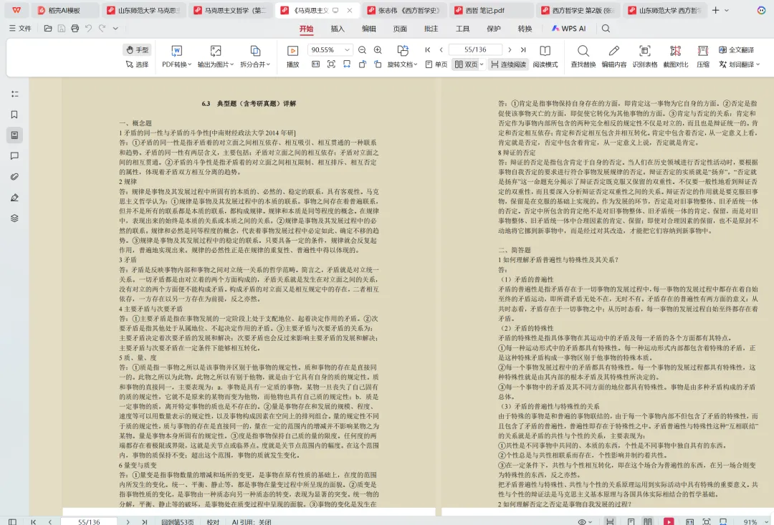Screen dimensions: 774x525
Task: Open the 工具 ribbon tab
Action: tap(462, 29)
